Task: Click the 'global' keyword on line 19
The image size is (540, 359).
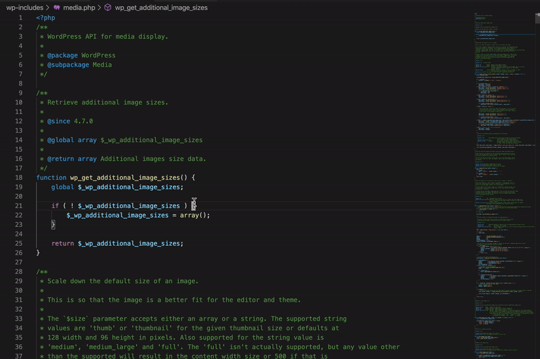Action: pos(62,187)
